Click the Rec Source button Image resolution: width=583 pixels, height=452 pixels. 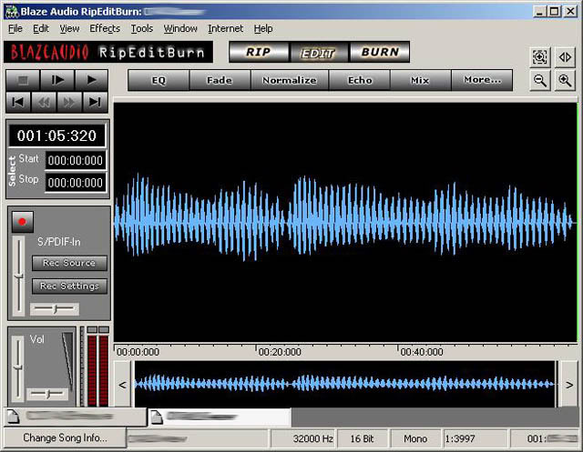[69, 263]
